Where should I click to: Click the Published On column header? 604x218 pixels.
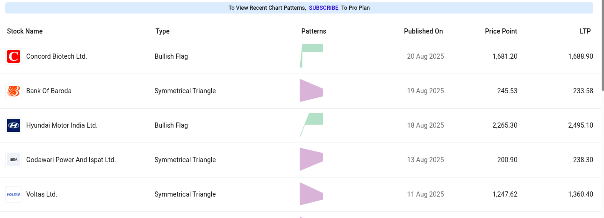click(423, 31)
